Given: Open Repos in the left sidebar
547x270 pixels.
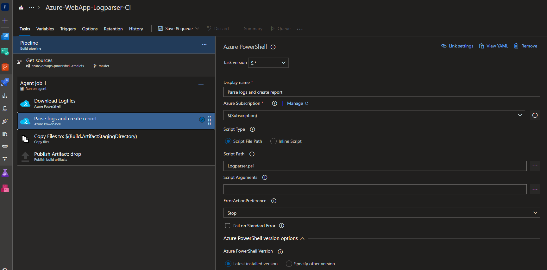Looking at the screenshot, I should click(x=5, y=67).
